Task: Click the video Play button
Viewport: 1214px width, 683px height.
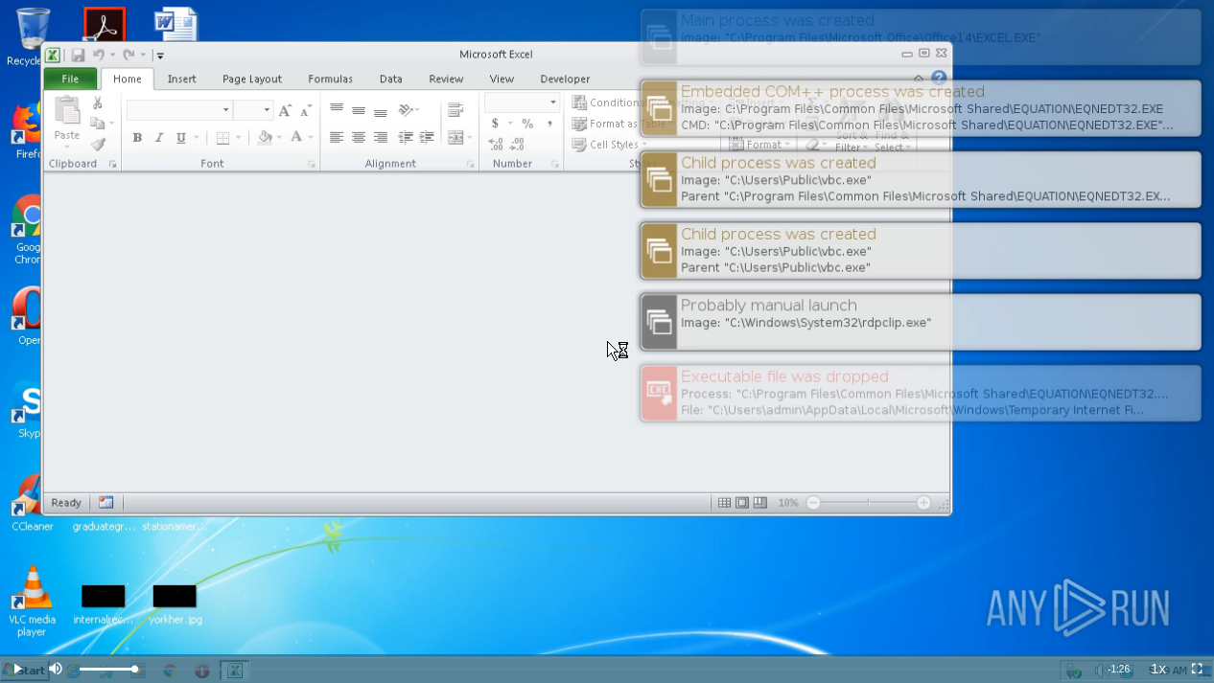Action: pyautogui.click(x=16, y=669)
